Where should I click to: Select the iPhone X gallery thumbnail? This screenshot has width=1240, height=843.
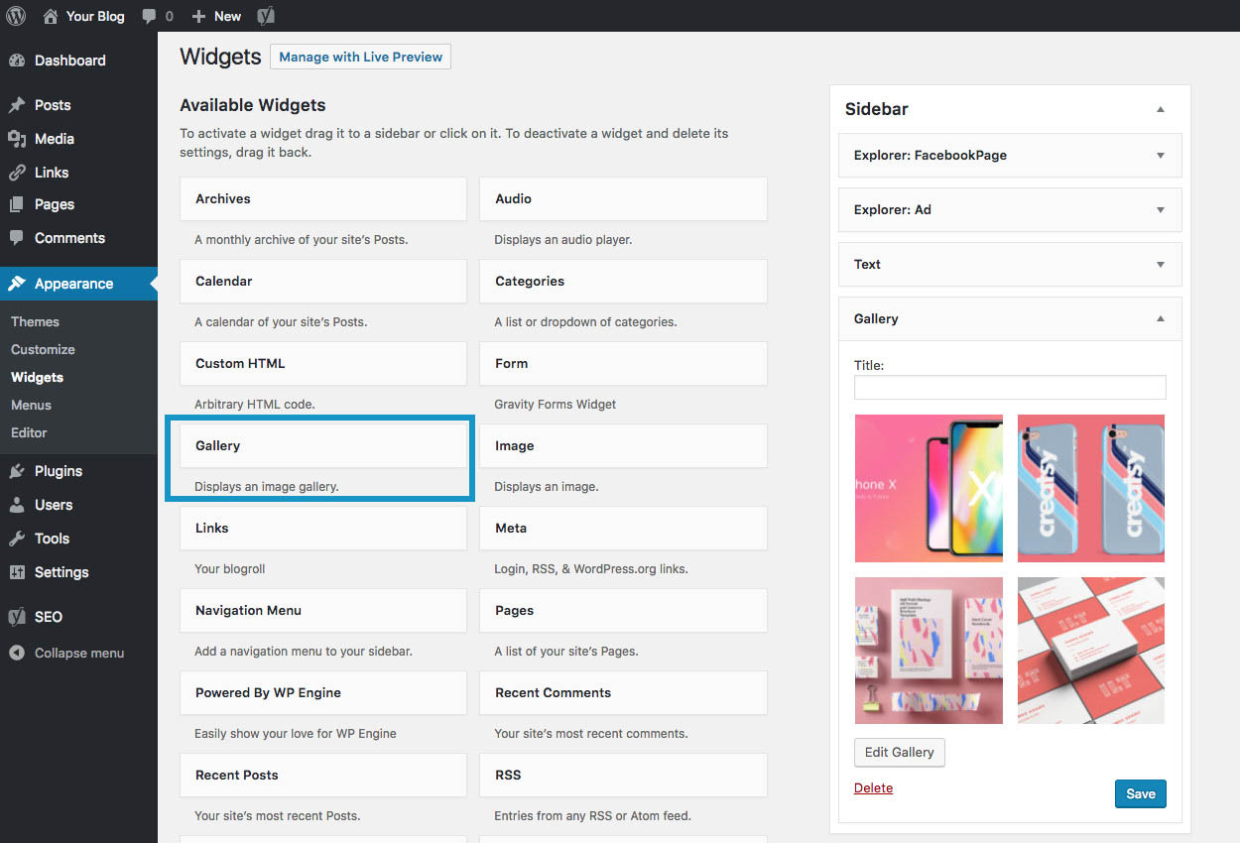(x=929, y=488)
